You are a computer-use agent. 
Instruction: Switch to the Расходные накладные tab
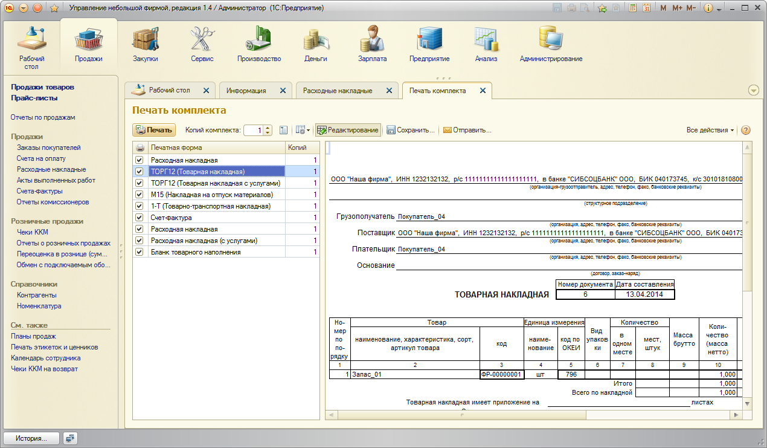tap(338, 91)
